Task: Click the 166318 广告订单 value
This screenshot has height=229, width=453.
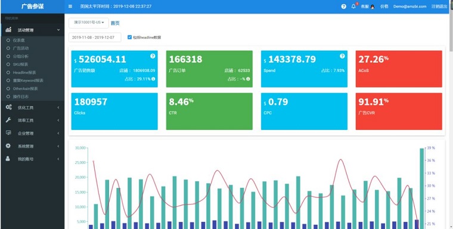Action: point(185,59)
